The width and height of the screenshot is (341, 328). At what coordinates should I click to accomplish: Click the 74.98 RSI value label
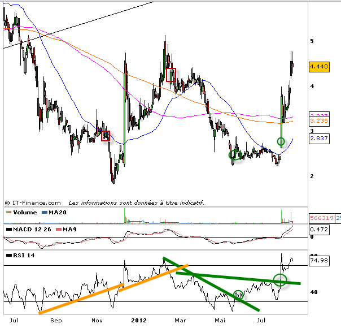[320, 262]
